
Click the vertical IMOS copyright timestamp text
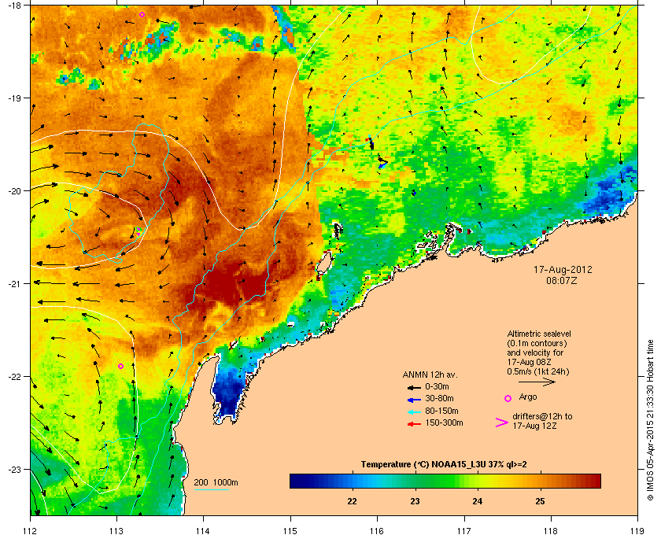650,421
